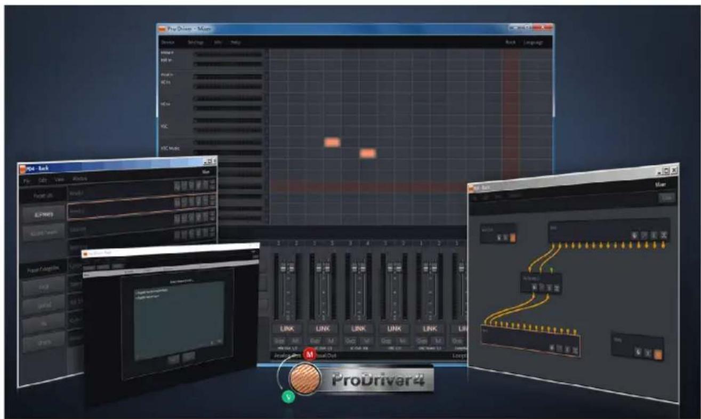Click the LINK button of the second fader strip
Image resolution: width=701 pixels, height=419 pixels.
[323, 328]
